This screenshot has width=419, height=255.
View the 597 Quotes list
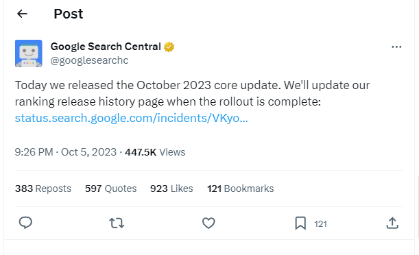pyautogui.click(x=110, y=189)
